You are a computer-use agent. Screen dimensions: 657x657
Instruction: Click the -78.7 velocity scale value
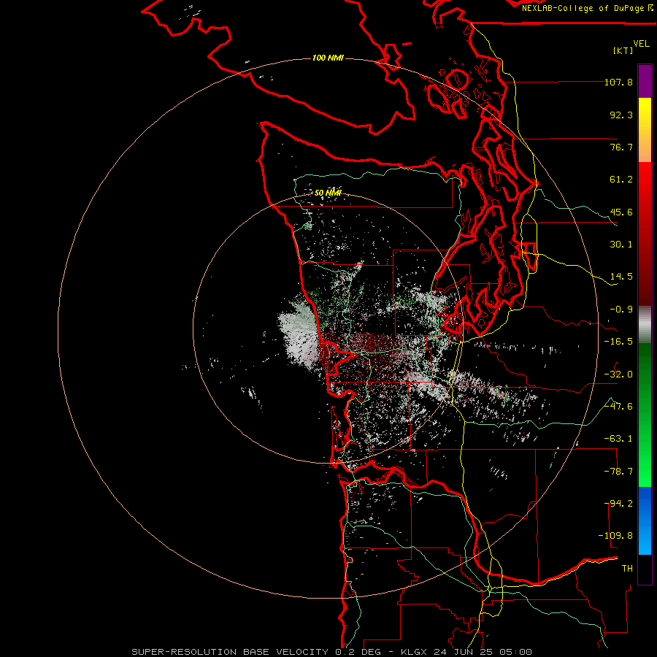(618, 472)
